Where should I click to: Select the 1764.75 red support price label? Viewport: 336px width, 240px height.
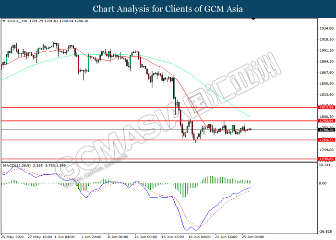coord(326,140)
